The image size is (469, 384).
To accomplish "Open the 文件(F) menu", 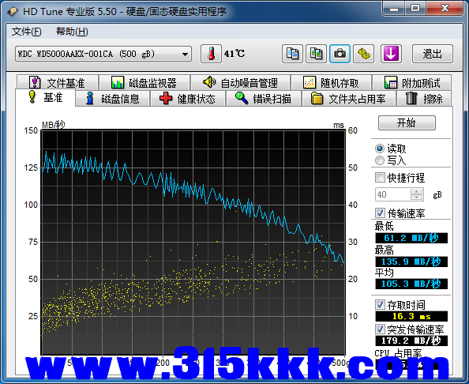I will (26, 32).
